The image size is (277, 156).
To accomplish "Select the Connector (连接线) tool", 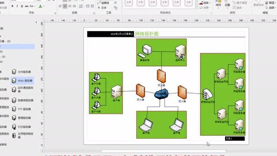I will point(103,3).
